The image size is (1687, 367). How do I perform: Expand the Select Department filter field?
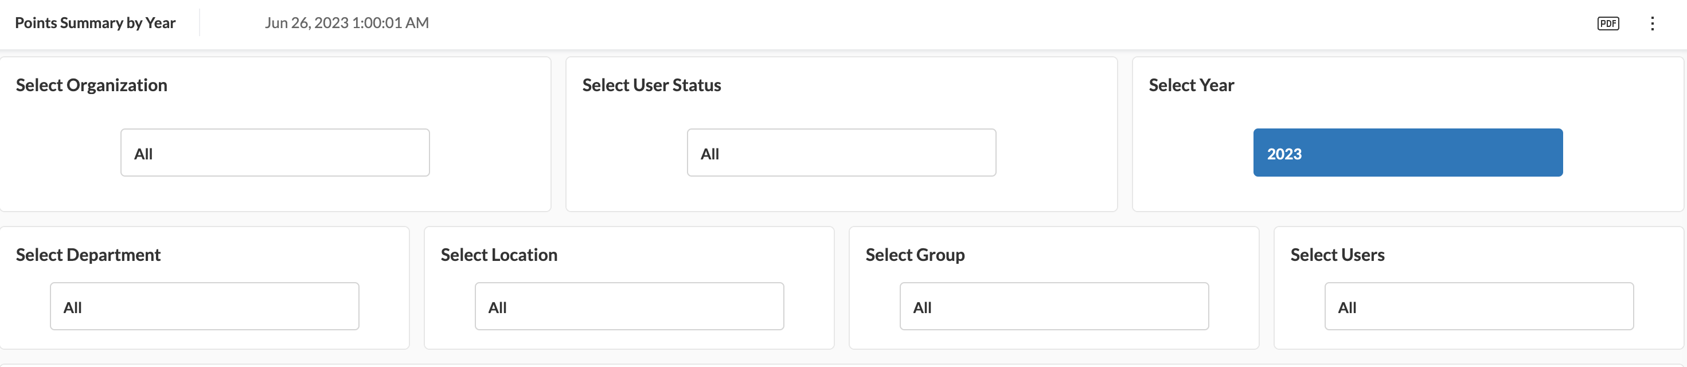coord(204,306)
